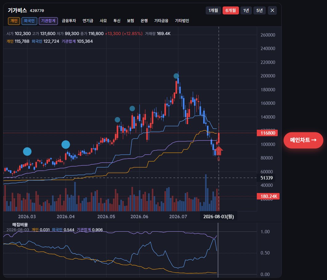Switch to the 5년 period
This screenshot has width=327, height=280.
[260, 10]
